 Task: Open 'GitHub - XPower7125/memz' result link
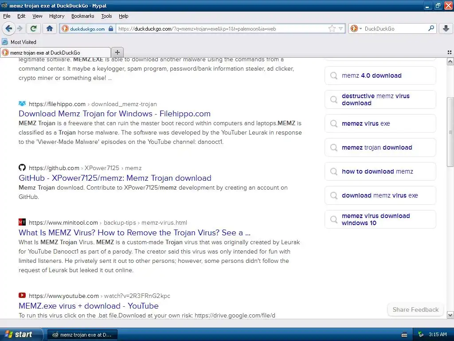click(115, 178)
